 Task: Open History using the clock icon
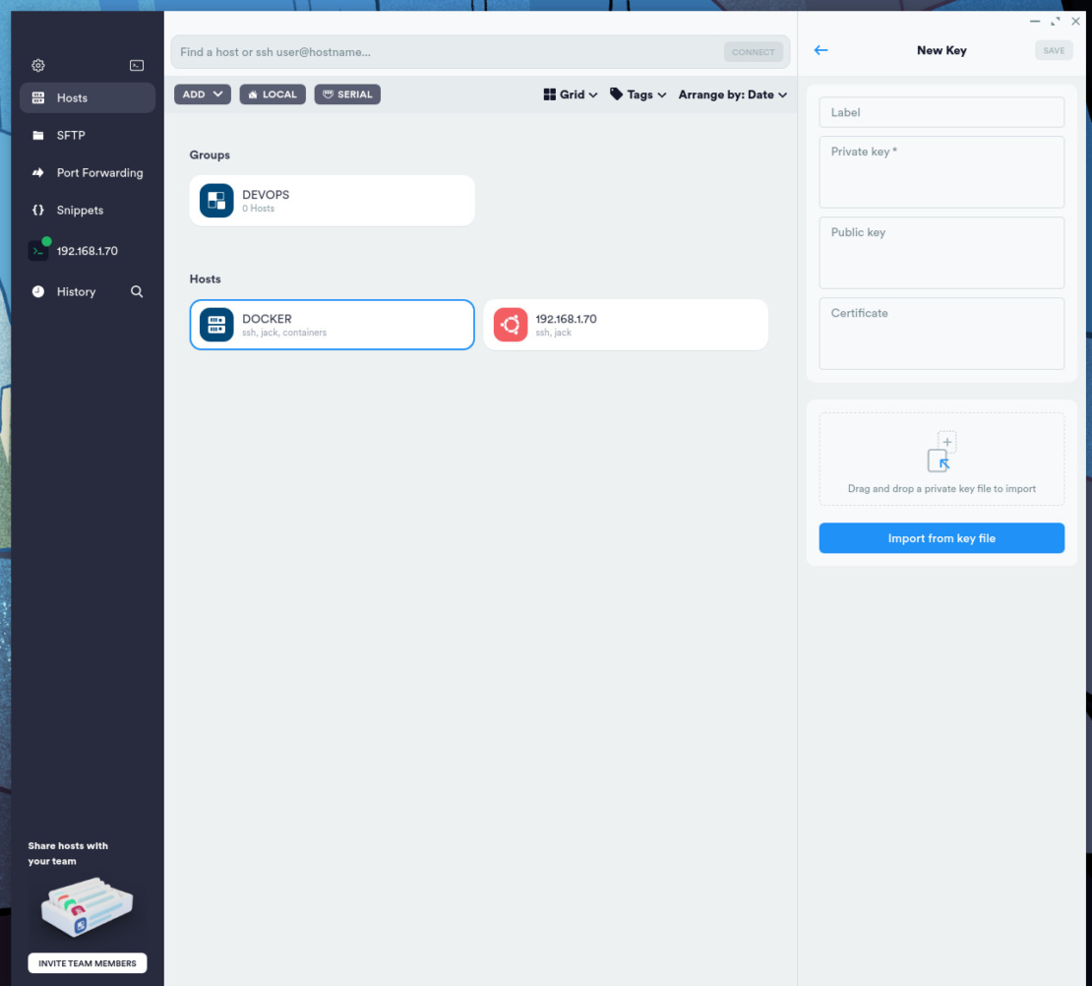point(77,291)
